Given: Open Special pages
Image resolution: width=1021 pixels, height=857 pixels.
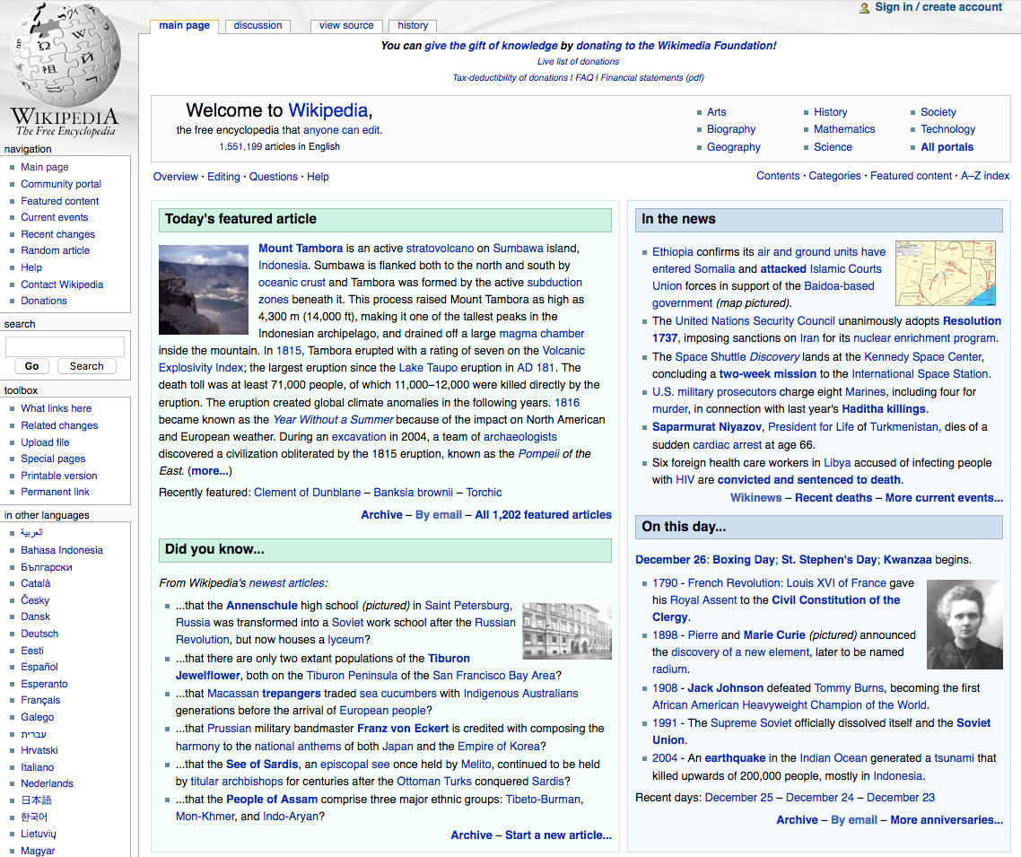Looking at the screenshot, I should click(53, 459).
